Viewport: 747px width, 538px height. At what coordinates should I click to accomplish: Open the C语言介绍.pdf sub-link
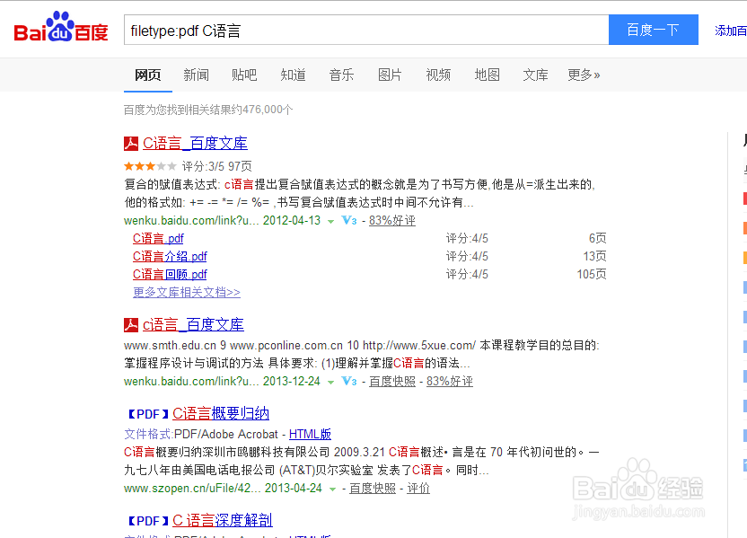point(170,256)
